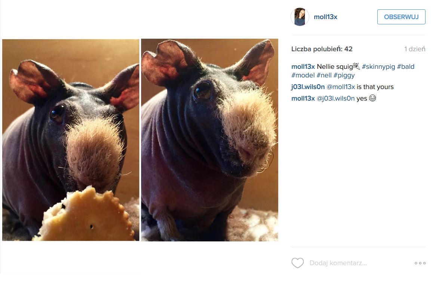Click the right skinny pig photo
Viewport: 433px width, 282px height.
tap(210, 140)
